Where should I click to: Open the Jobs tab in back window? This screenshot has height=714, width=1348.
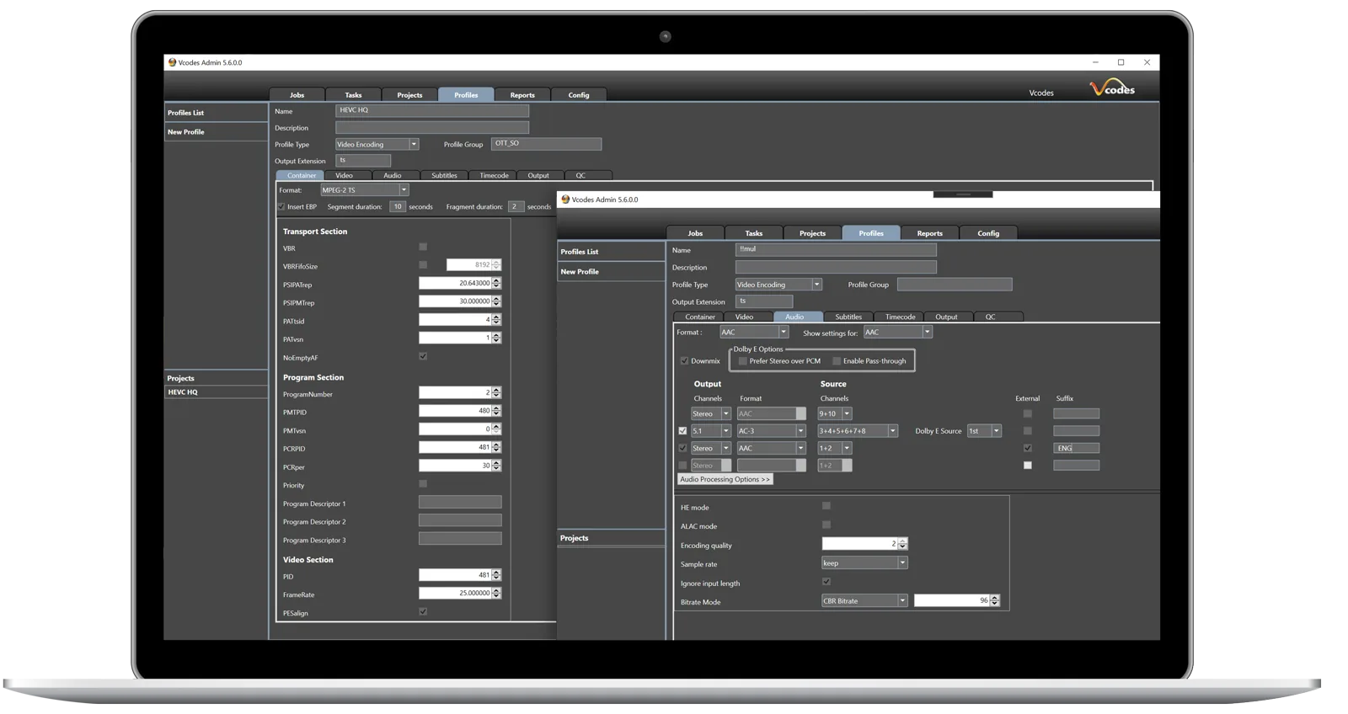point(297,95)
